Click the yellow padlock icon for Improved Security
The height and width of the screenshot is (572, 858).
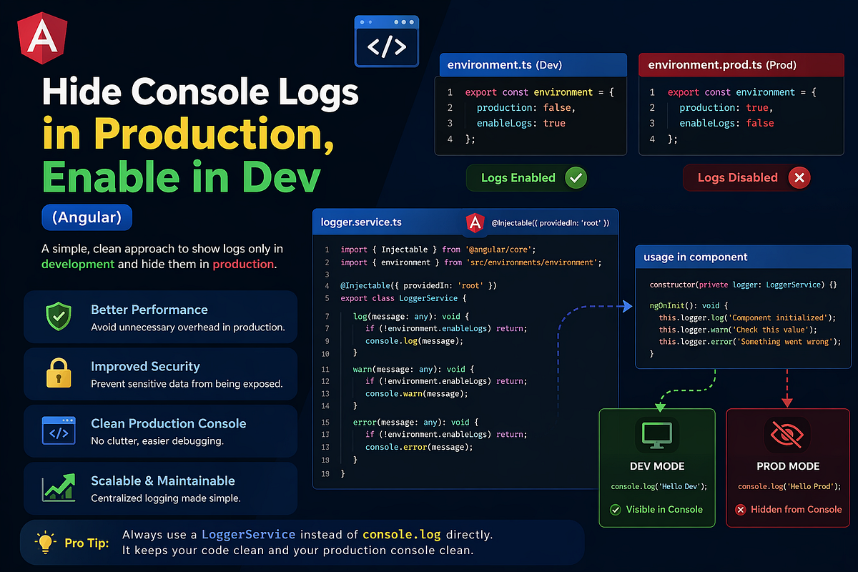point(58,373)
